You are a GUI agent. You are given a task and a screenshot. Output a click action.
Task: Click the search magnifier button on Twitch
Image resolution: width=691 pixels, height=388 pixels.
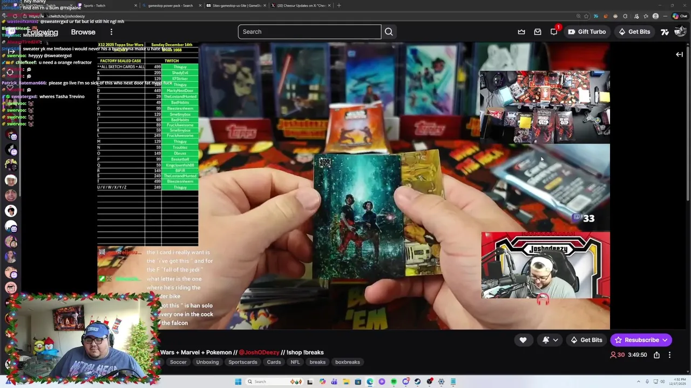(389, 32)
